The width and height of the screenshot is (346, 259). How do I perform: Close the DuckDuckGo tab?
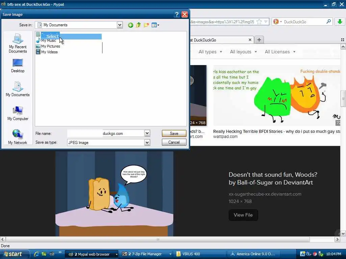250,40
